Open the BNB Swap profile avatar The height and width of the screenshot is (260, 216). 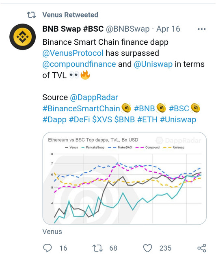[23, 37]
